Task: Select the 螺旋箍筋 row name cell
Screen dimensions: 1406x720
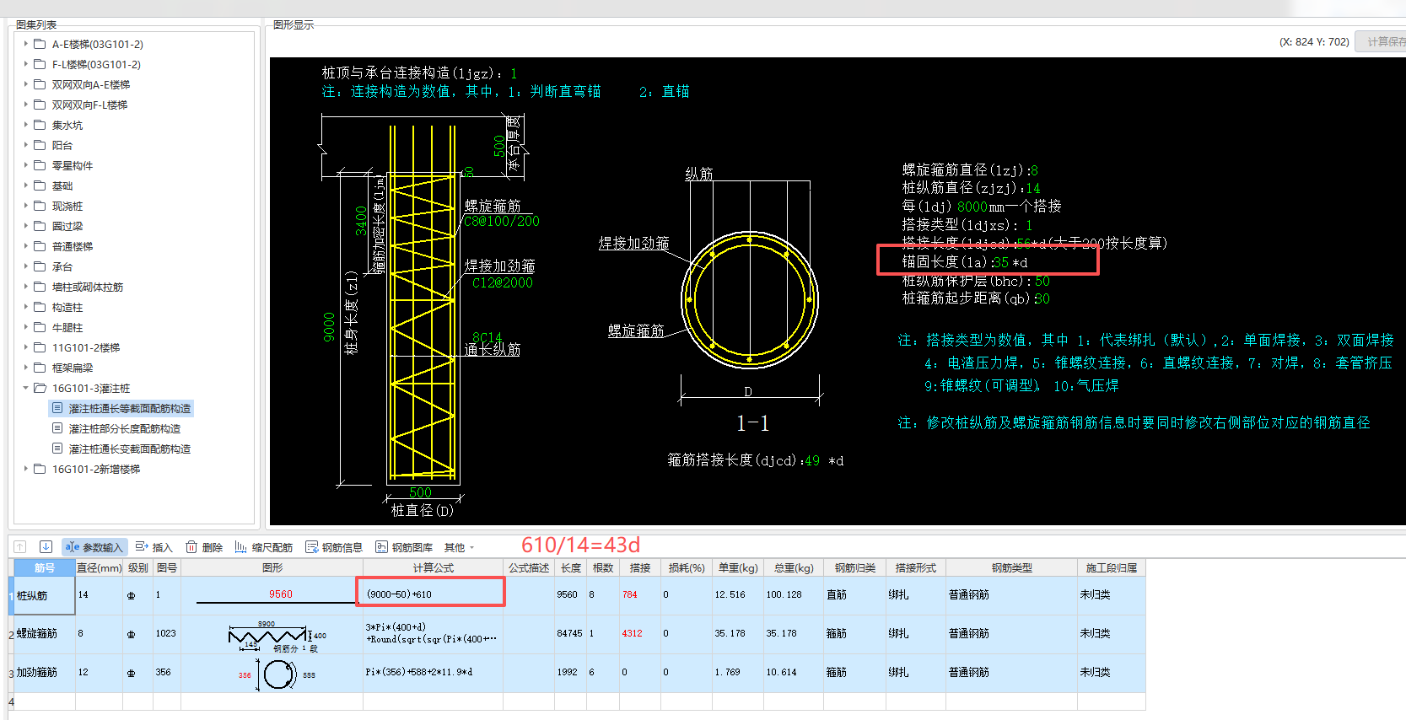Action: coord(45,634)
